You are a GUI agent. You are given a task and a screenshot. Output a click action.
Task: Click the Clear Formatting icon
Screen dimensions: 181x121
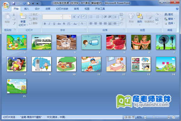coord(84,17)
